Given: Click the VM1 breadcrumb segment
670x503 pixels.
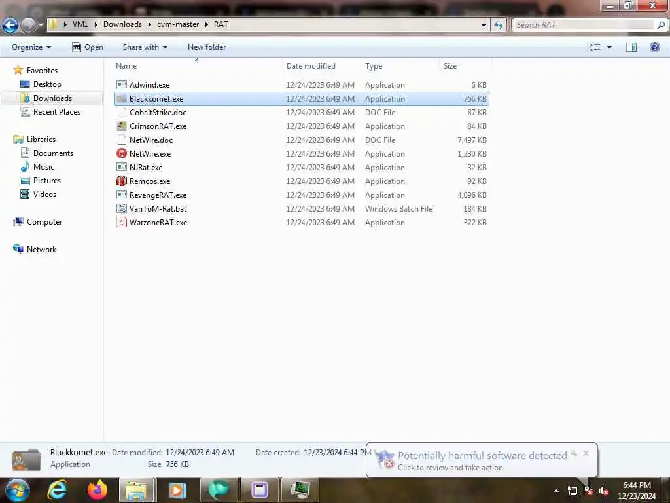Looking at the screenshot, I should pos(80,24).
